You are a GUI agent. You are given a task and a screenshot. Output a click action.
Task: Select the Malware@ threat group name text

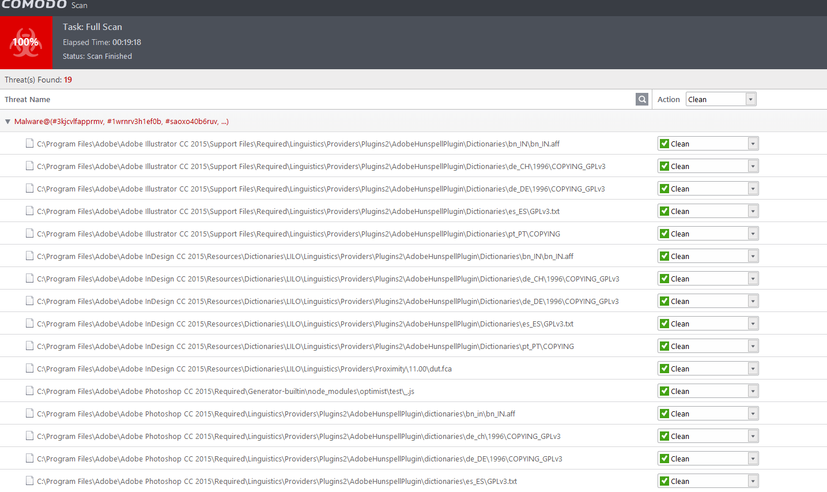point(122,122)
